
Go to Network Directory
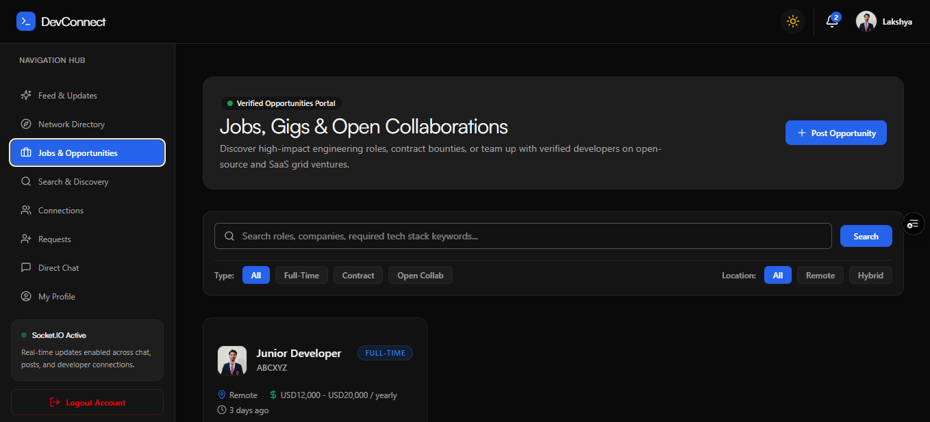pos(88,124)
